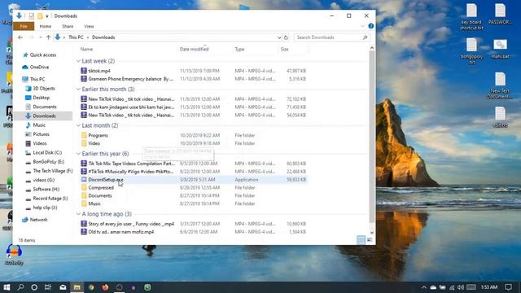Select key board shortcut.txt desktop file
Viewport: 521px width, 293px height.
pos(471,16)
